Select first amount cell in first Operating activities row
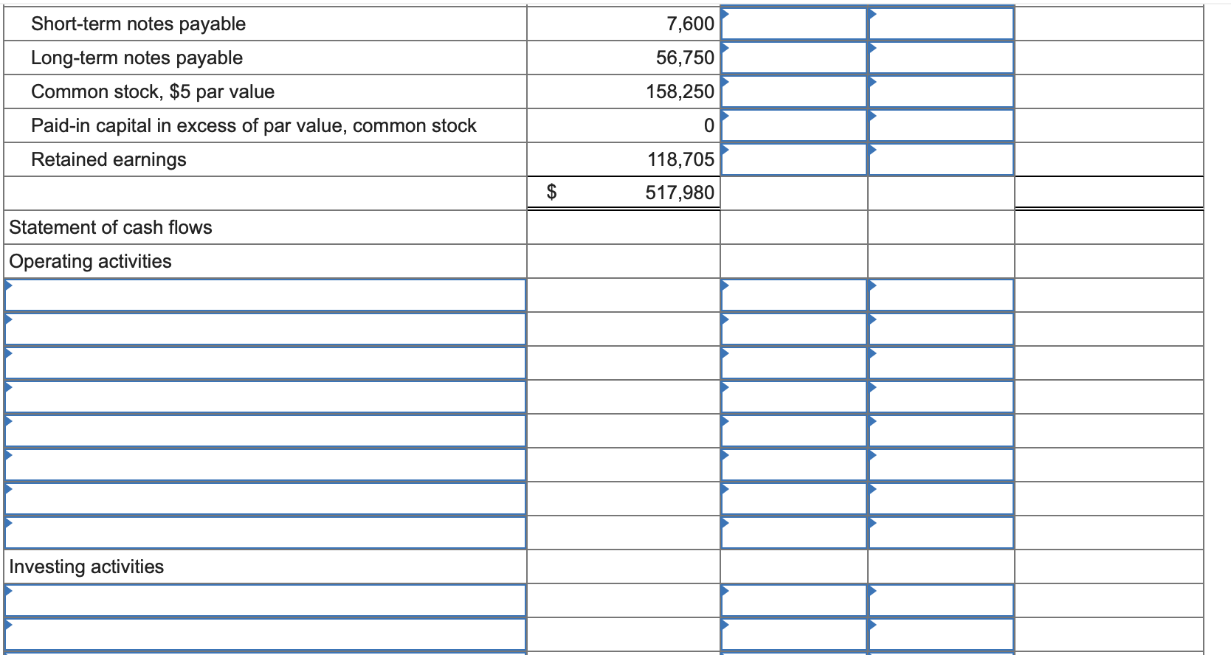This screenshot has width=1231, height=655. tap(793, 295)
